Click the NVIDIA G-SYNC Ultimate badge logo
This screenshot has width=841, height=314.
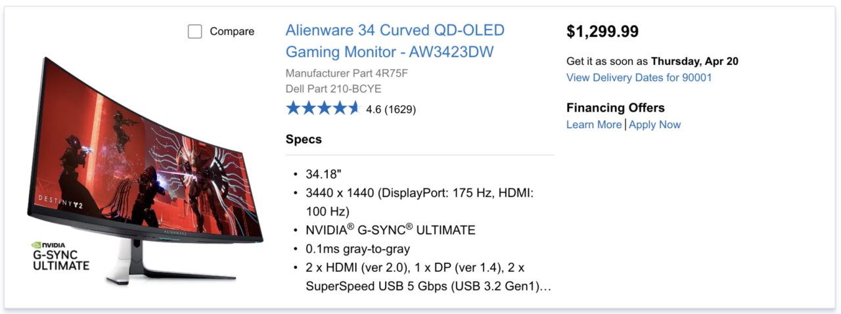coord(60,256)
